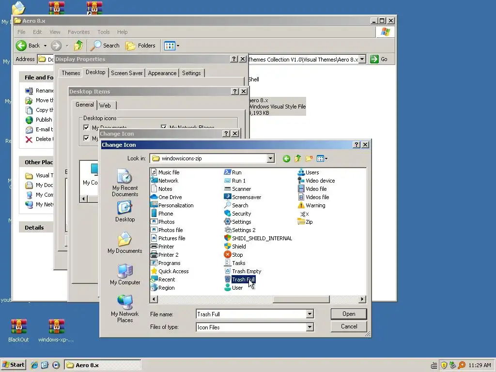This screenshot has height=372, width=496.
Task: Click the security shield tray icon
Action: (444, 365)
